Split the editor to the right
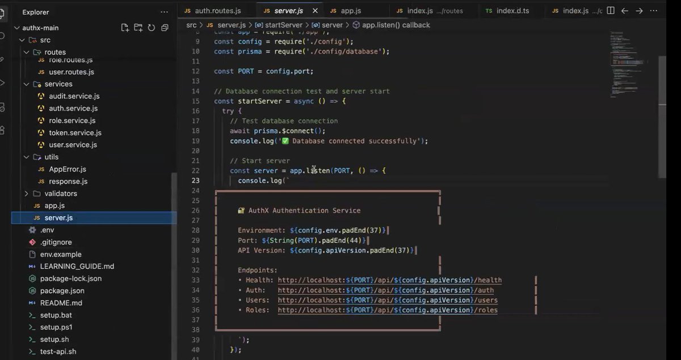Viewport: 681px width, 360px height. pyautogui.click(x=611, y=11)
